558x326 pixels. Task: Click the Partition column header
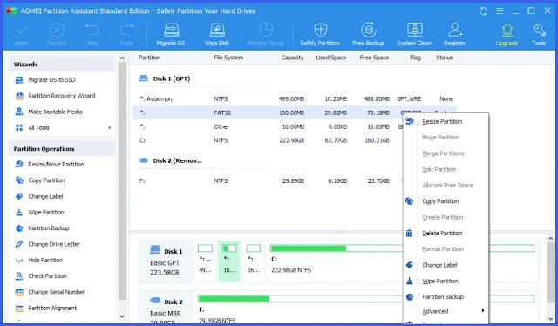coord(150,58)
